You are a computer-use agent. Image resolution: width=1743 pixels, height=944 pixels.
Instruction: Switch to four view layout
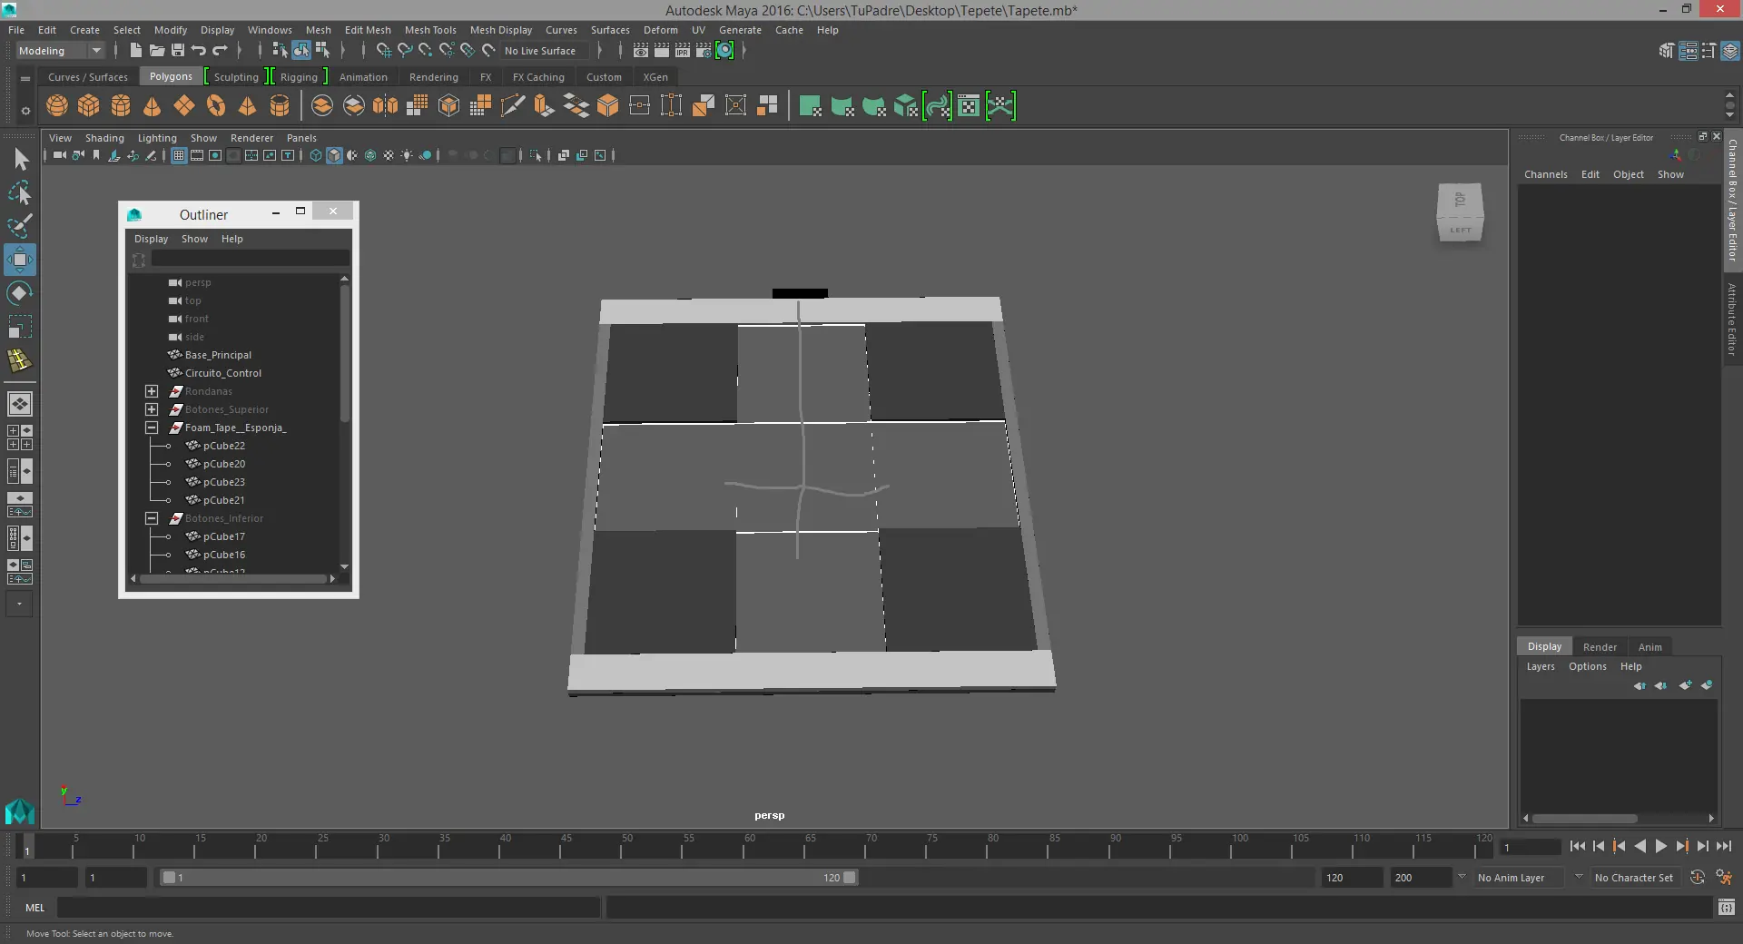(x=19, y=438)
